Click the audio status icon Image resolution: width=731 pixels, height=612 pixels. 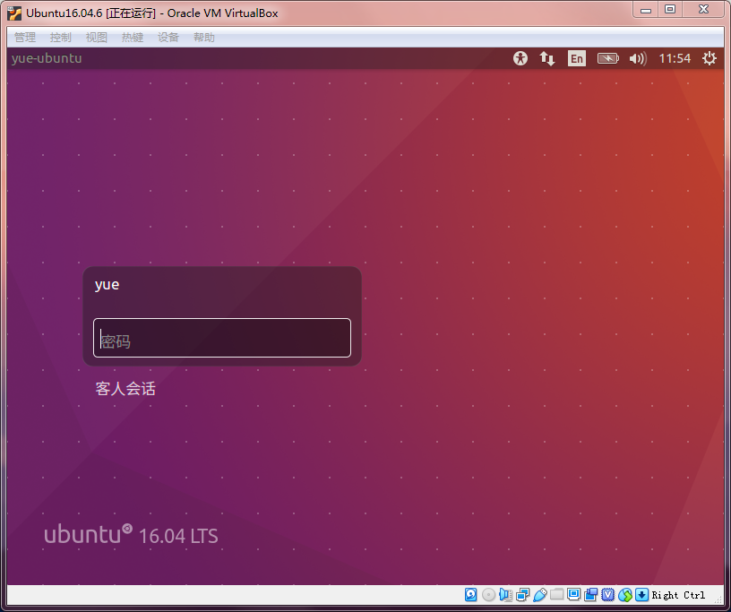(505, 595)
